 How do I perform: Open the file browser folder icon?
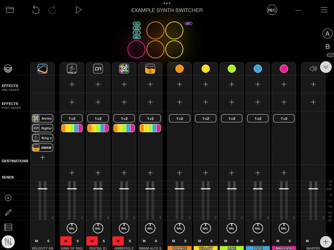9,10
